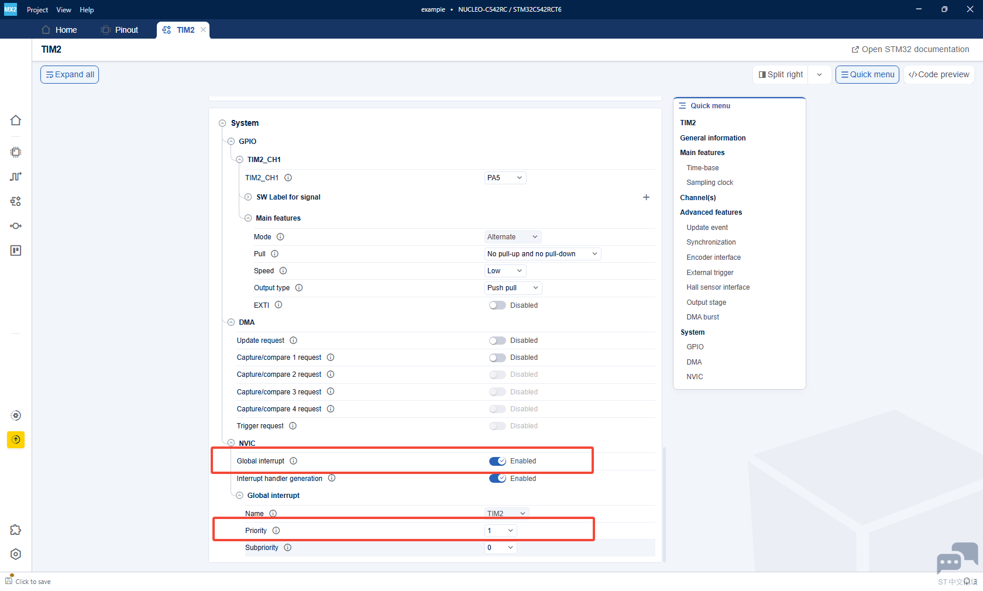The width and height of the screenshot is (983, 591).
Task: Open the hexagon settings icon in sidebar
Action: click(x=16, y=554)
